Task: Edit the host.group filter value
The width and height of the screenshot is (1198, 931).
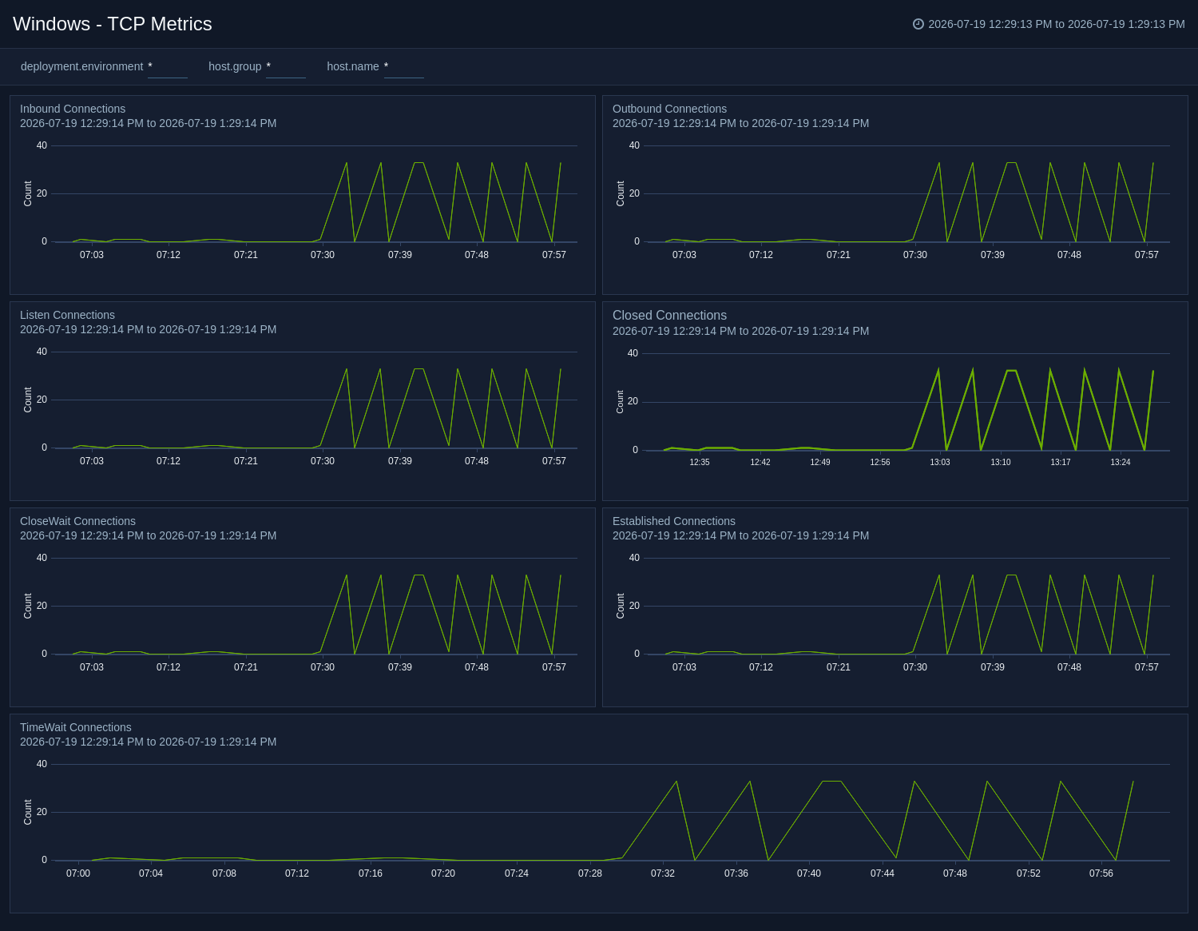Action: coord(285,67)
